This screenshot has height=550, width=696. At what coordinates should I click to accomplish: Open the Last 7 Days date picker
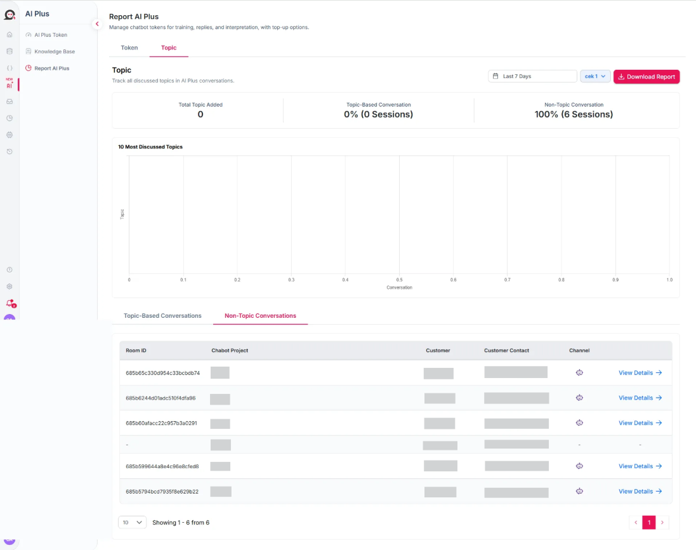(532, 76)
